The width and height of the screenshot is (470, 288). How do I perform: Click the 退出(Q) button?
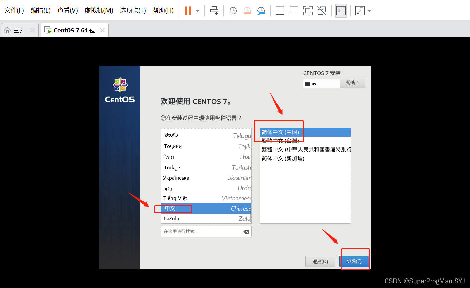tap(320, 262)
